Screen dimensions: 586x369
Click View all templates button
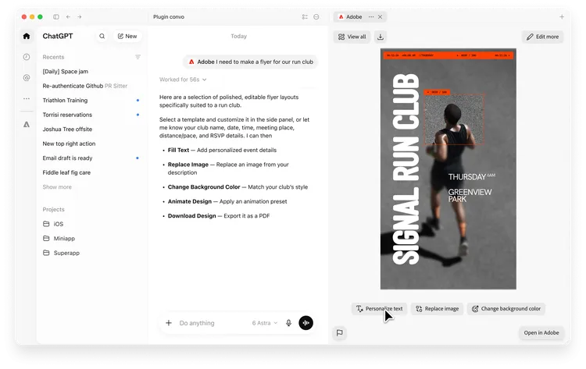point(352,37)
